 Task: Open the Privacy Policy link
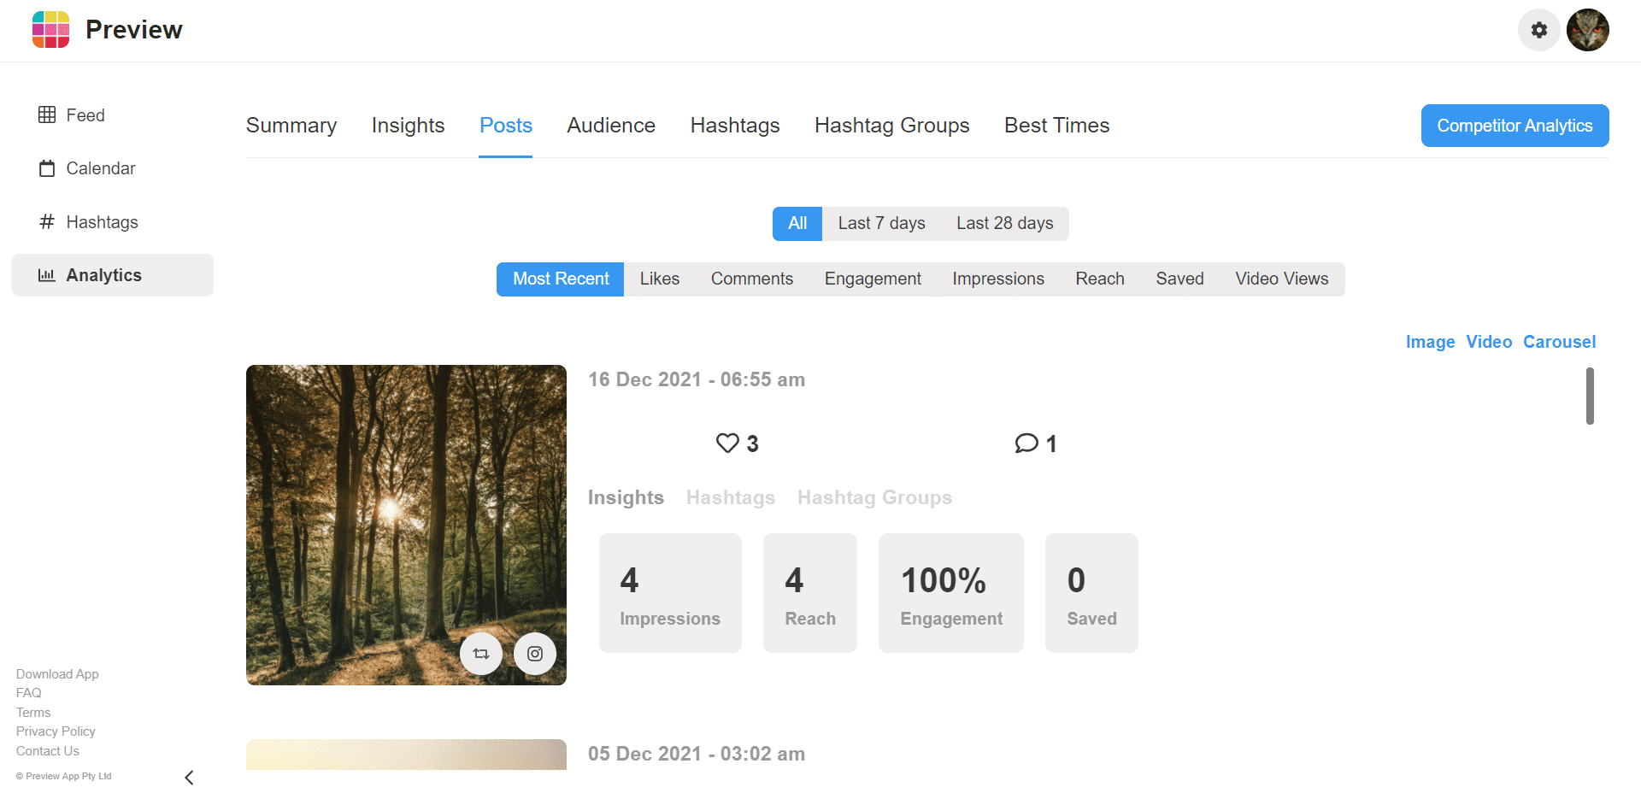56,731
